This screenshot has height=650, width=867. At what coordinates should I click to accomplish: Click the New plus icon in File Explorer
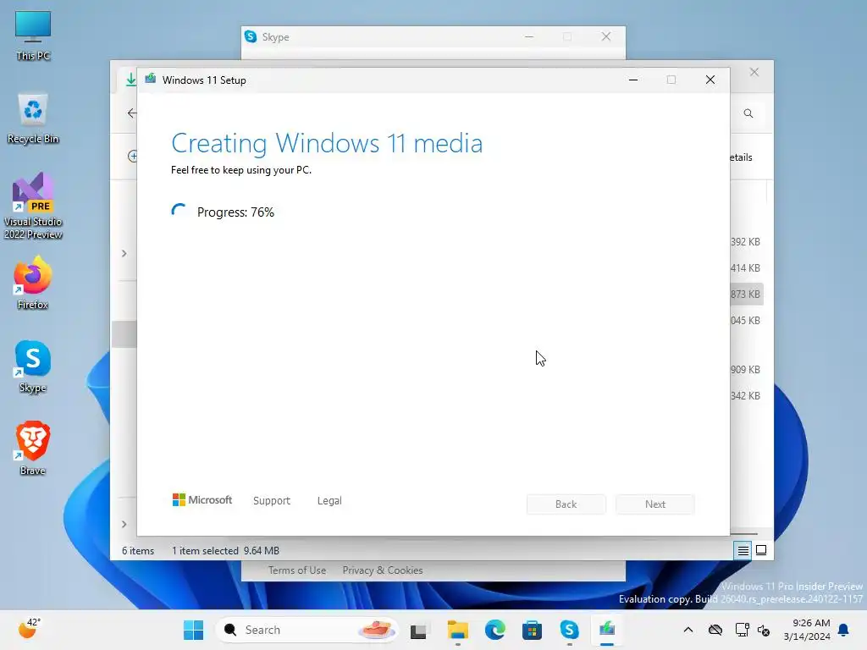click(x=132, y=156)
